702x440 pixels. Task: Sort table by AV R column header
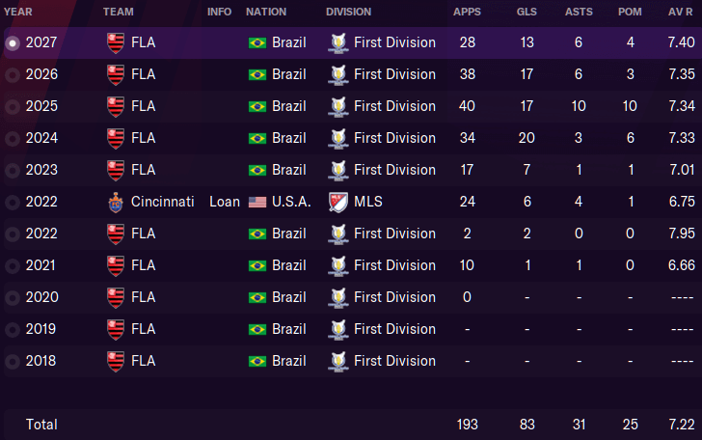click(x=681, y=12)
